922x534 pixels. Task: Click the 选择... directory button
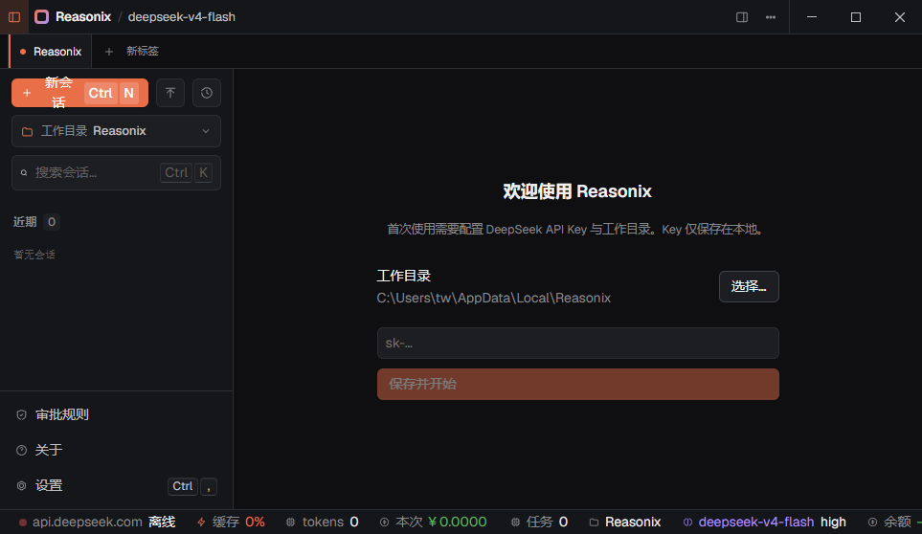[x=749, y=287]
